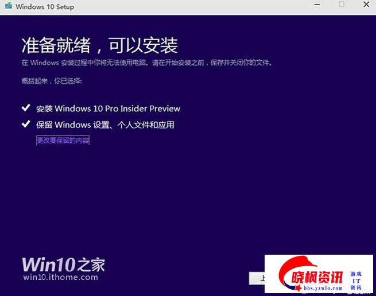376x296 pixels.
Task: Click the 概括起来，你已选择 summary line
Action: (52, 81)
